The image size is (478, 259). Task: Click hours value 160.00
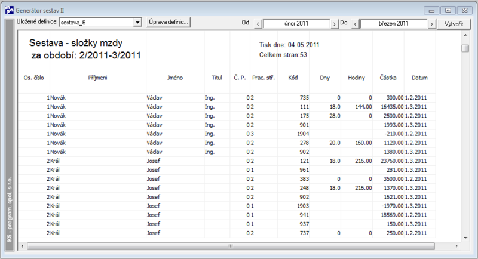364,143
